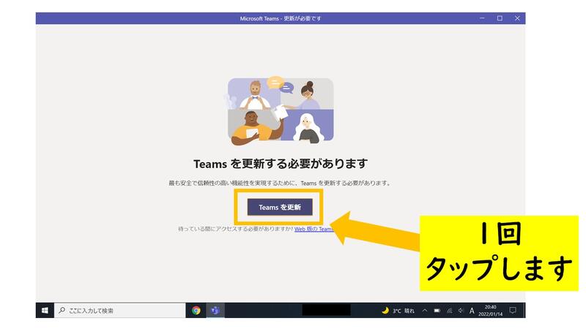Click the Teams illustration of four people

click(280, 110)
